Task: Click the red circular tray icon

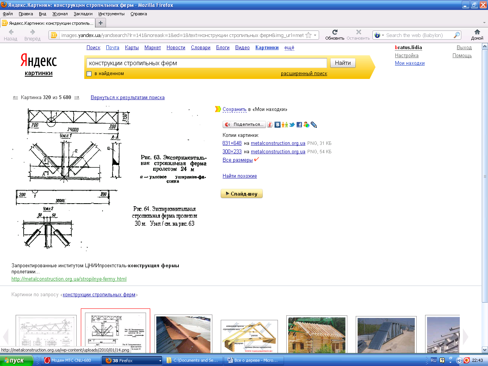Action: [466, 360]
